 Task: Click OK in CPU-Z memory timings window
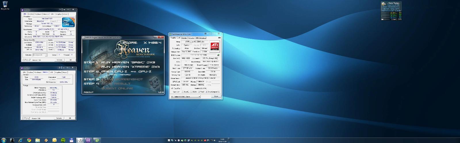[x=70, y=118]
